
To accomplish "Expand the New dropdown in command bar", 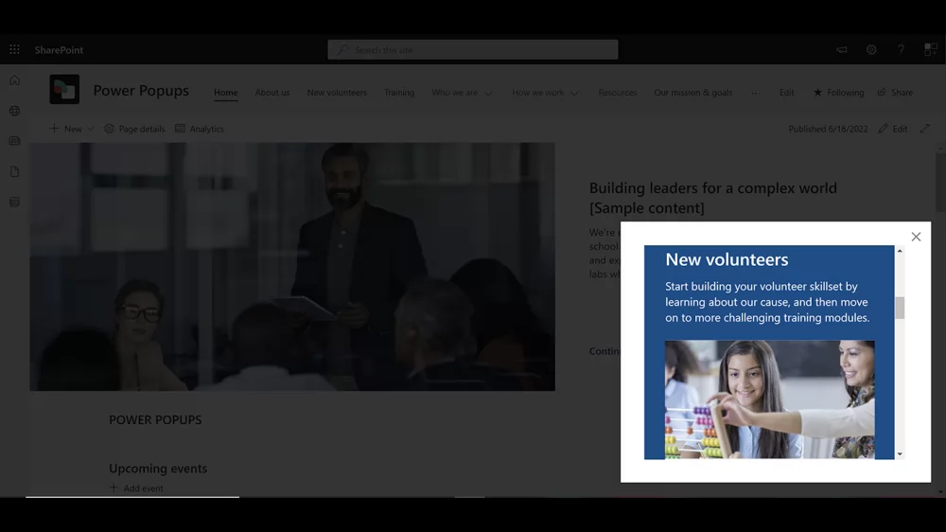I will (x=71, y=129).
